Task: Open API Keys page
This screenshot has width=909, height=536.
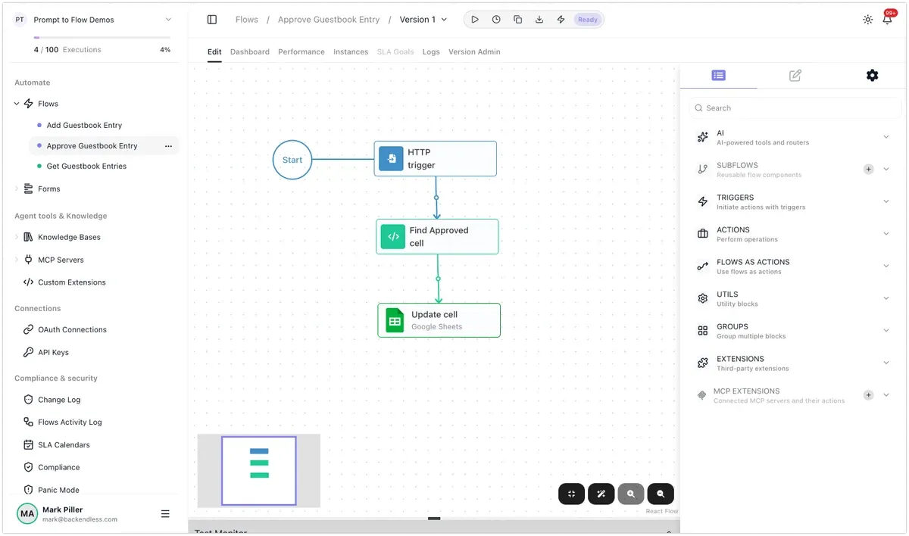Action: coord(53,353)
